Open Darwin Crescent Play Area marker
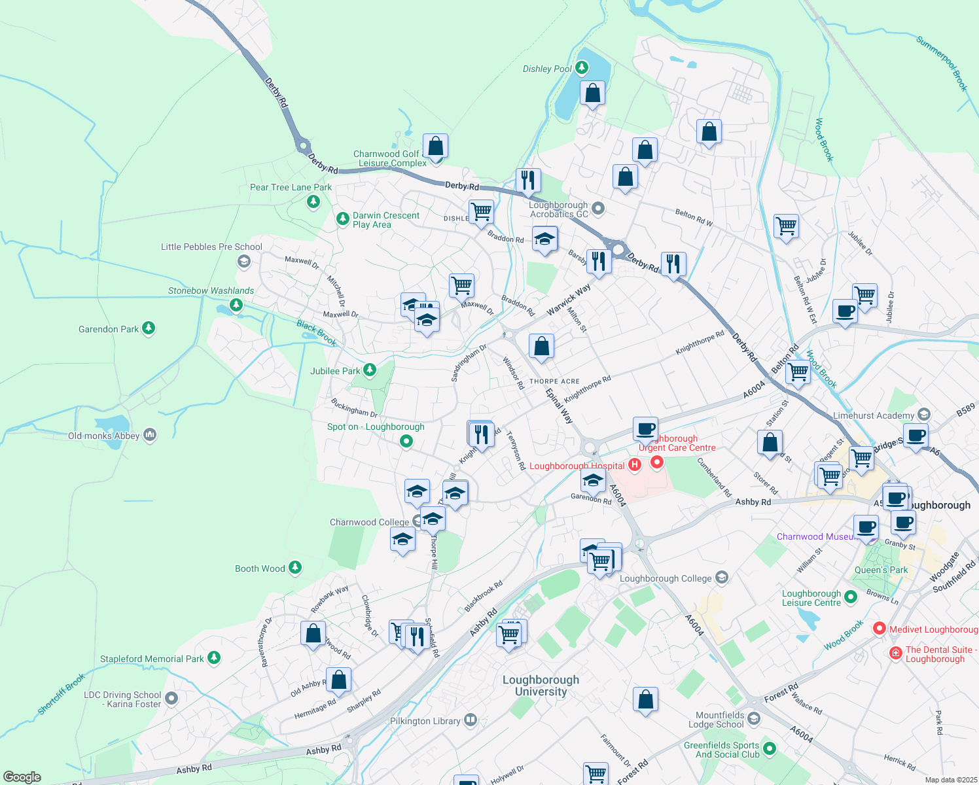This screenshot has height=785, width=979. click(x=342, y=218)
